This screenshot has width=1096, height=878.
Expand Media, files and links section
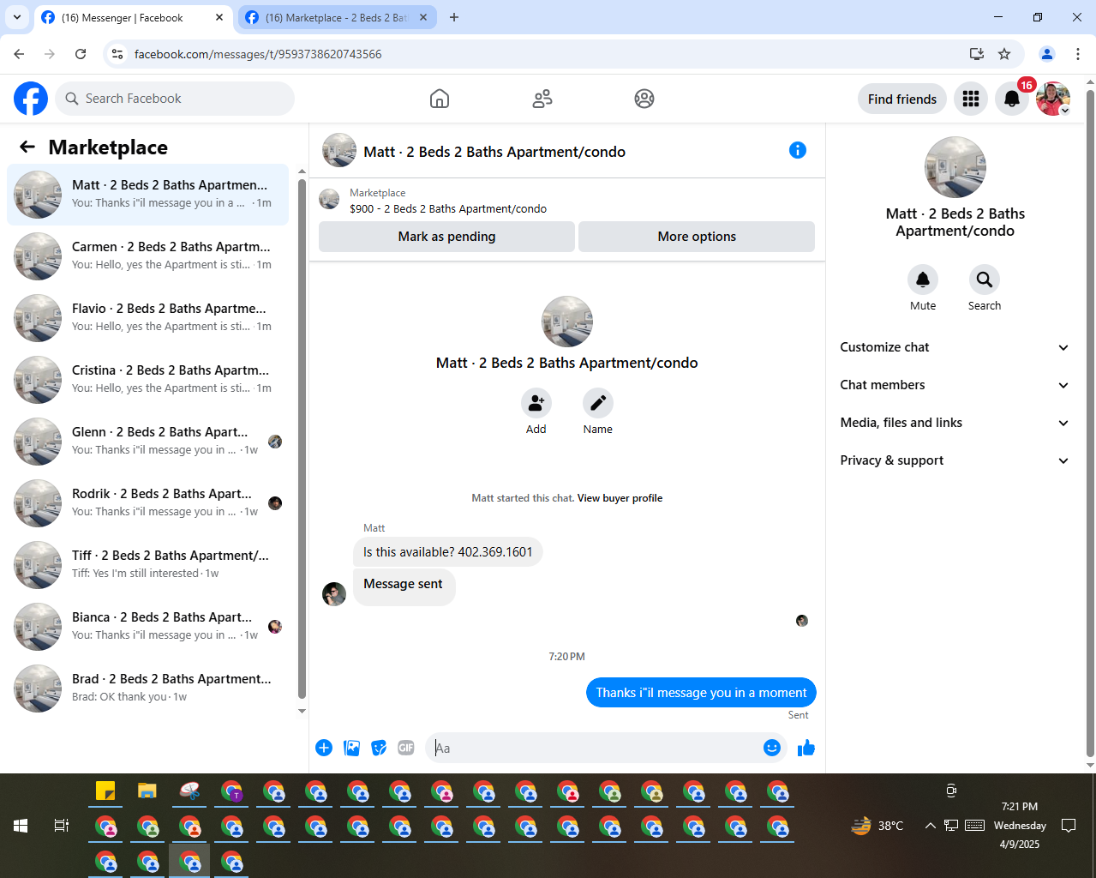click(955, 423)
